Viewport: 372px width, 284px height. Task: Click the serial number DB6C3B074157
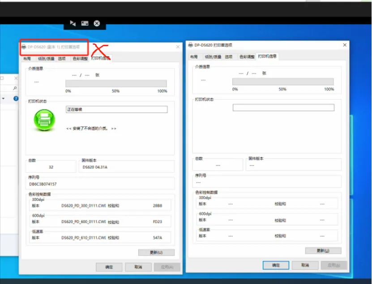click(x=43, y=184)
